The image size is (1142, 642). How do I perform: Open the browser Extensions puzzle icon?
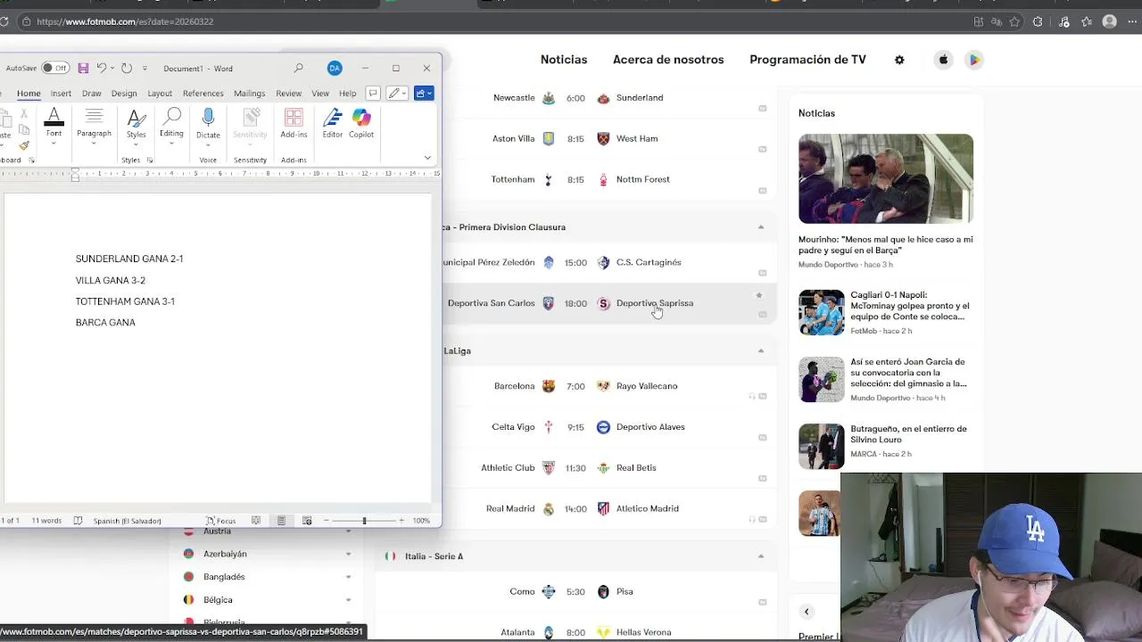[x=1038, y=21]
